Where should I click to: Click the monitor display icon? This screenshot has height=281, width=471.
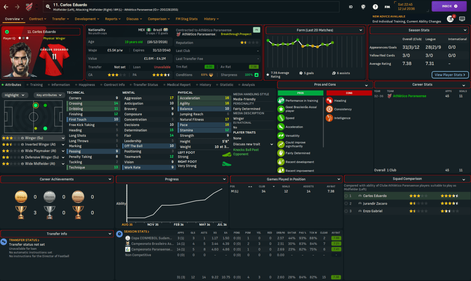462,19
